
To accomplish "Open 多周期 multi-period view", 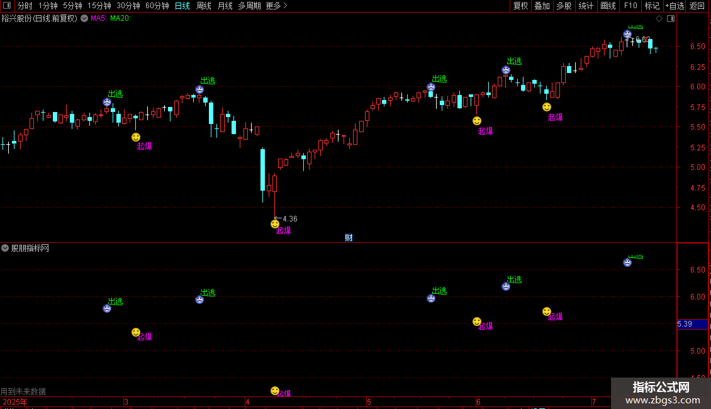I will pos(249,6).
